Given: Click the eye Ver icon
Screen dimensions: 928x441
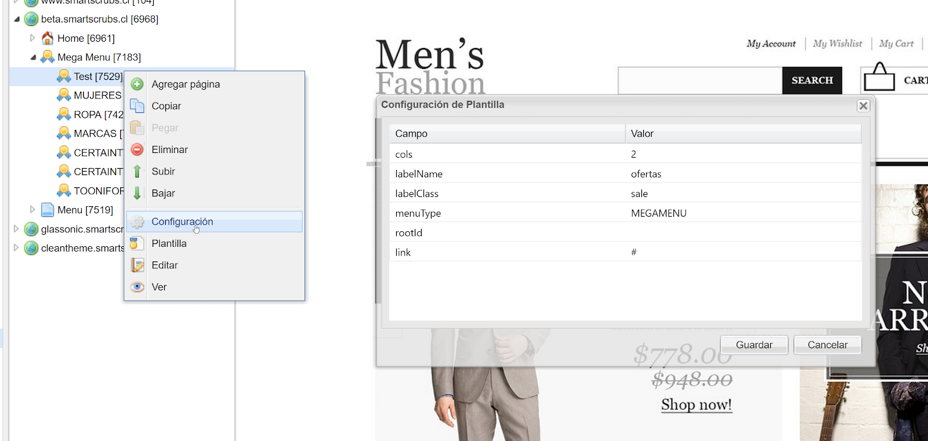Looking at the screenshot, I should (x=137, y=287).
